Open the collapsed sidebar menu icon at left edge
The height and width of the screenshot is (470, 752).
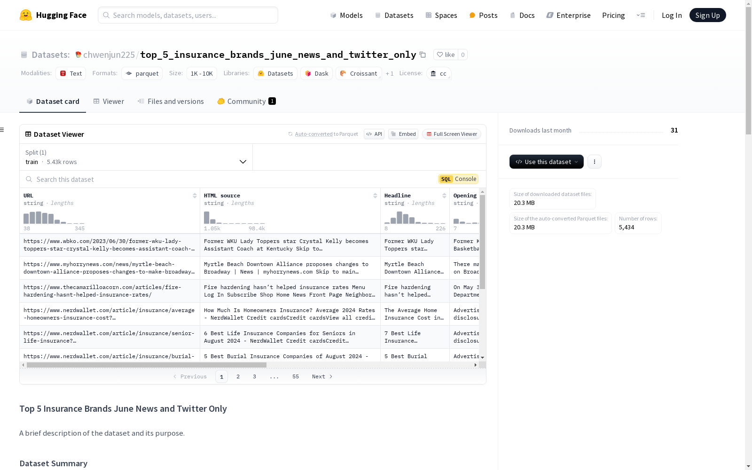pos(2,130)
